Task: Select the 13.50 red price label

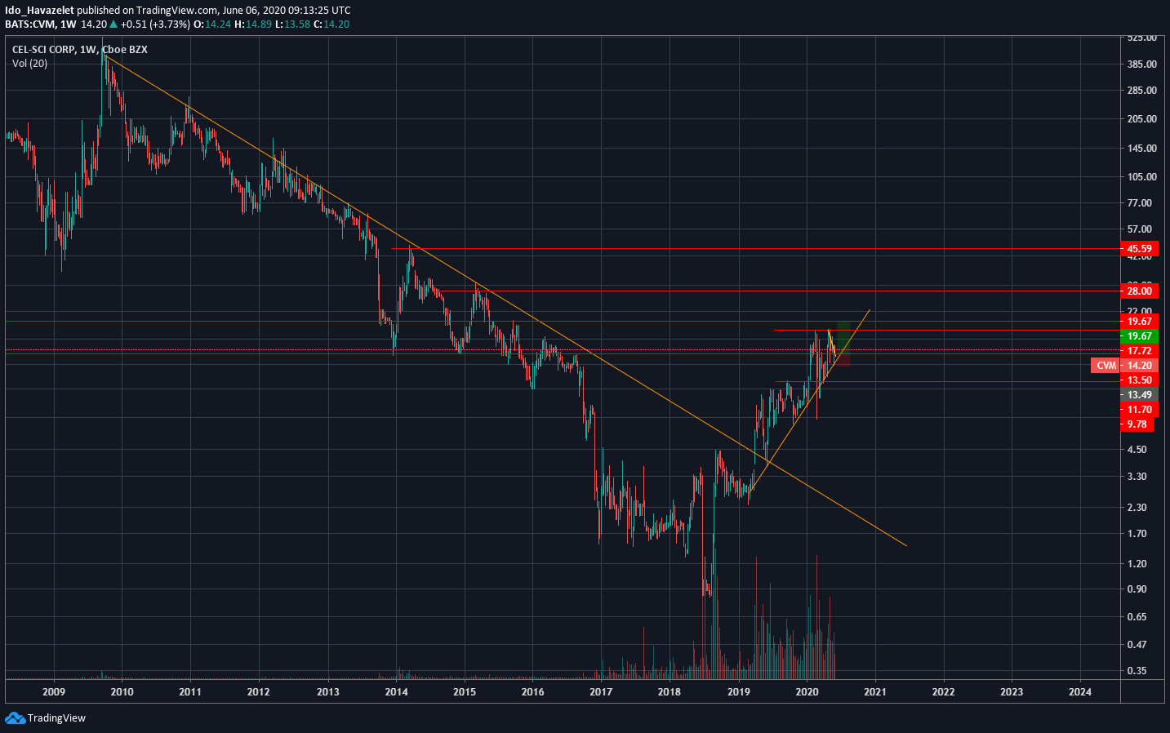Action: [1140, 380]
